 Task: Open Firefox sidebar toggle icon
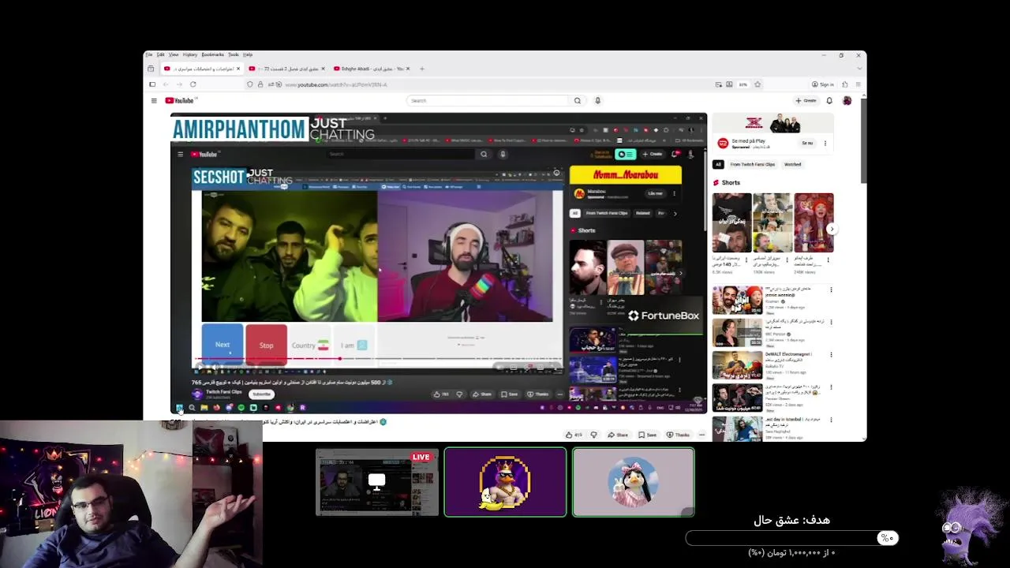coord(152,84)
